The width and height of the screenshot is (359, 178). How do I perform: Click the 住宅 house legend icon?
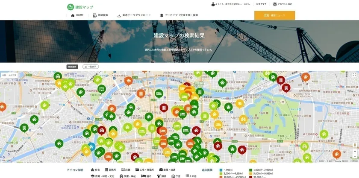click(x=92, y=169)
